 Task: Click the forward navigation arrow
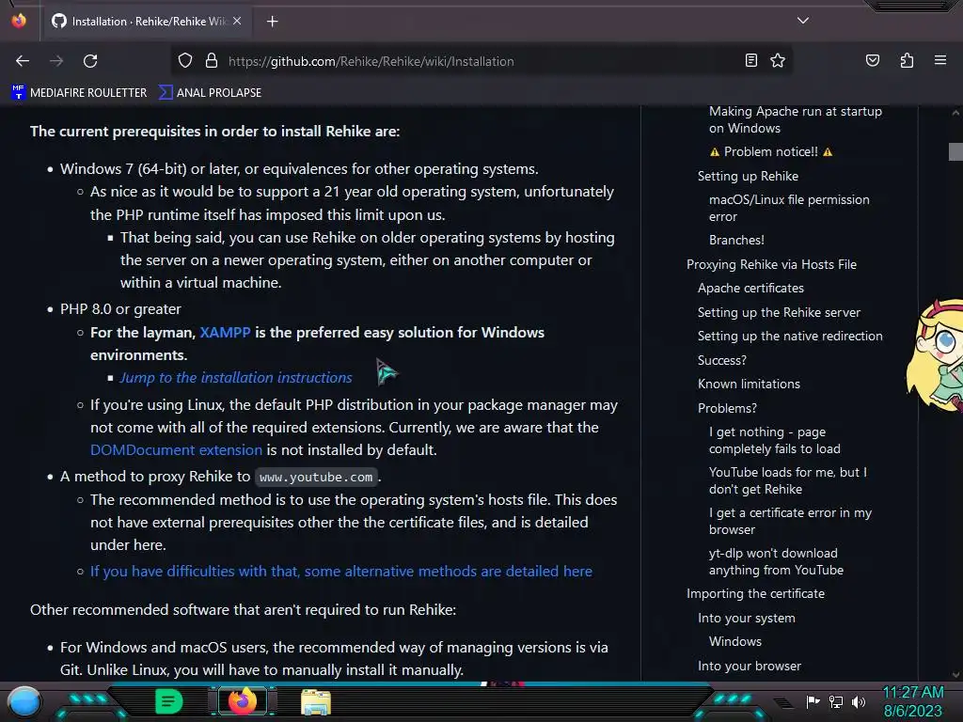coord(56,61)
